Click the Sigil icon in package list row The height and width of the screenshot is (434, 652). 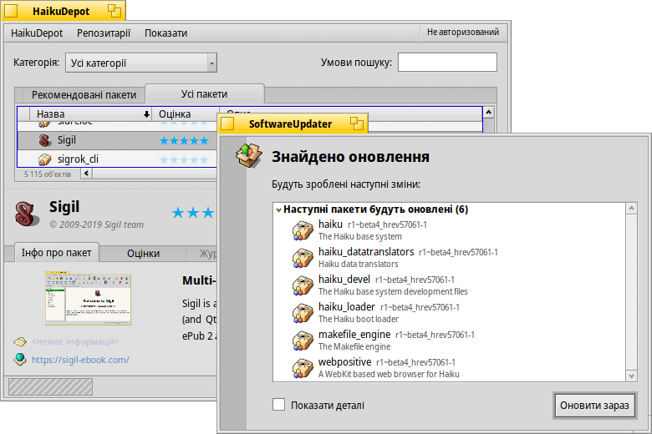tap(45, 140)
